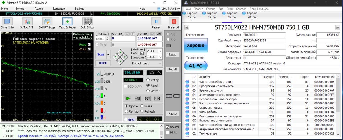Open the Drive Info panel

click(7, 23)
